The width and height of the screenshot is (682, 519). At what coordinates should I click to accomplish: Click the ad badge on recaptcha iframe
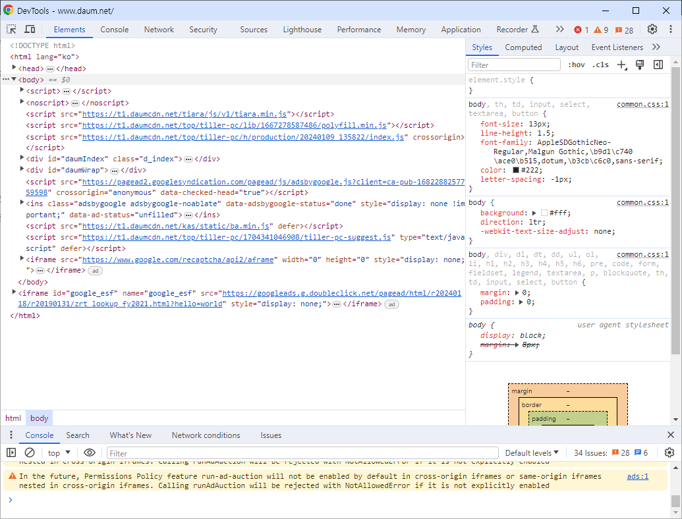(96, 270)
